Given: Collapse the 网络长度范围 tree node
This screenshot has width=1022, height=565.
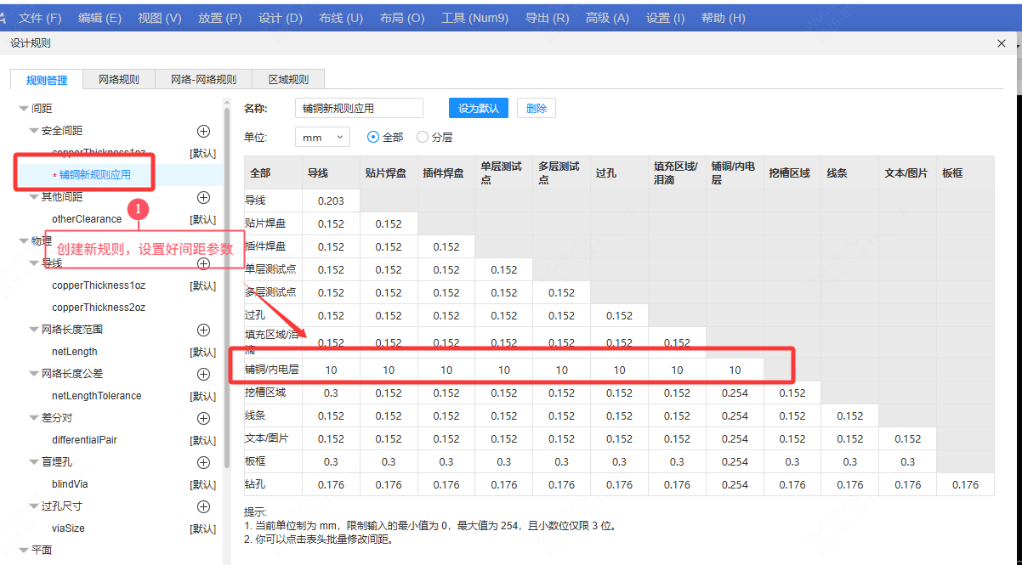Looking at the screenshot, I should [x=34, y=330].
